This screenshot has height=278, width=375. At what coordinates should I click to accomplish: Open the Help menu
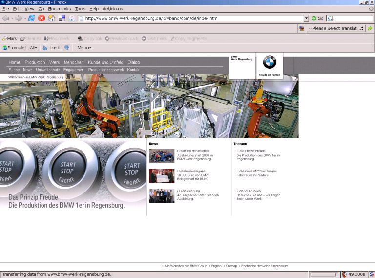(94, 9)
